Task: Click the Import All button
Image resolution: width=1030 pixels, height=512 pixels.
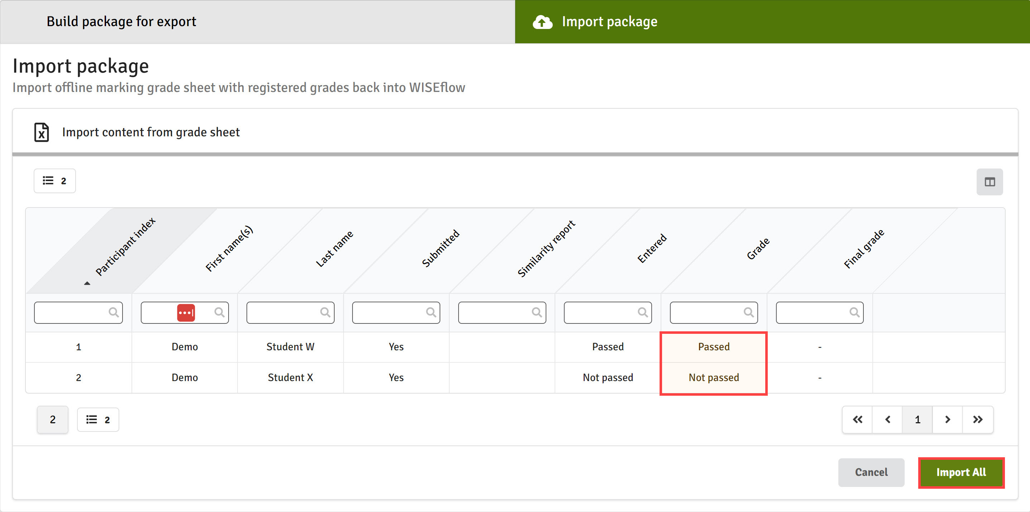Action: tap(961, 472)
